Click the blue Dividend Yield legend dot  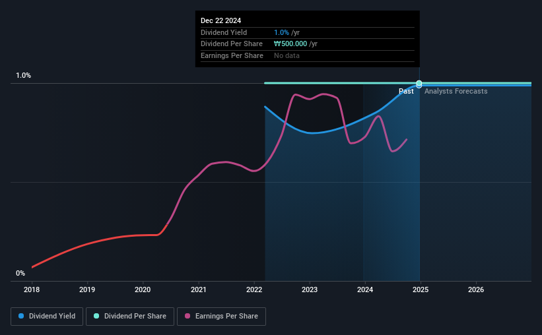[21, 316]
